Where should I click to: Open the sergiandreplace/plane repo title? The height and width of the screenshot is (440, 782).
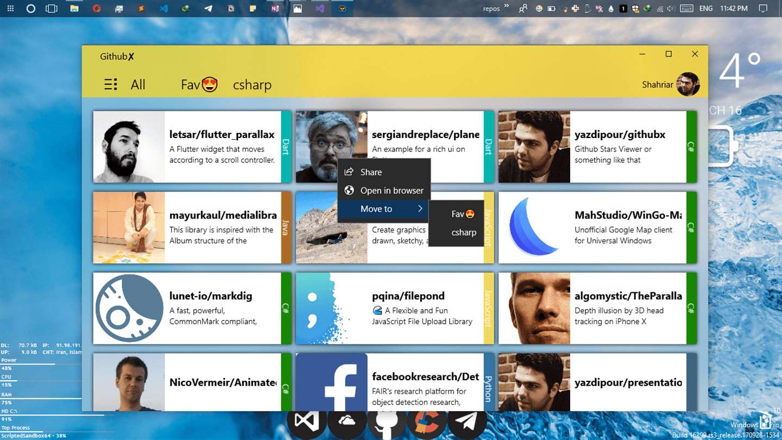coord(426,135)
